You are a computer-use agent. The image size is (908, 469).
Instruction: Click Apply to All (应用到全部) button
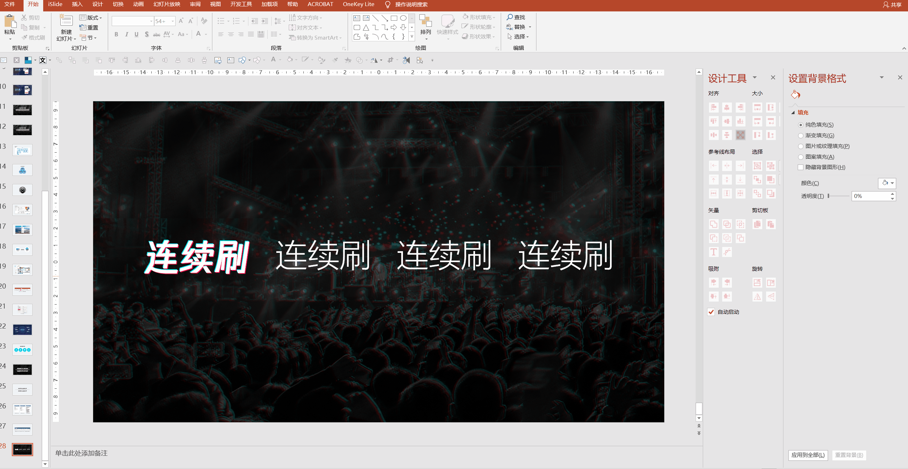coord(808,455)
